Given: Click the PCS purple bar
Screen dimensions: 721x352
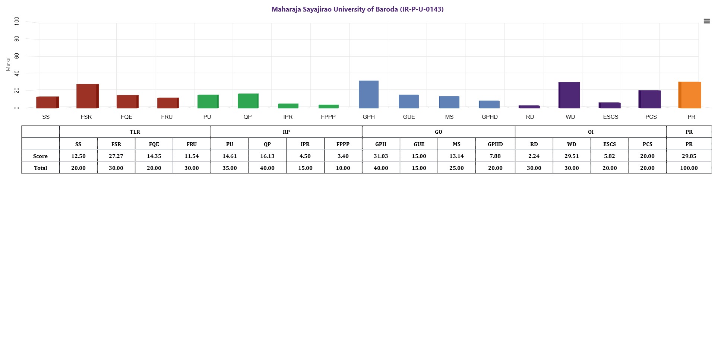Looking at the screenshot, I should tap(649, 99).
